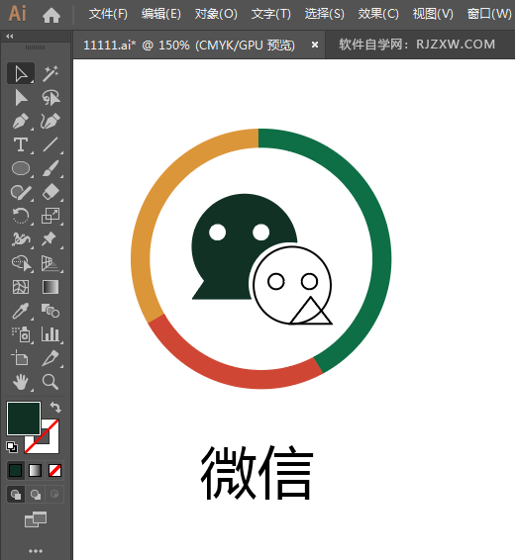Screen dimensions: 515x560
Task: Select the Blend tool
Action: point(51,311)
